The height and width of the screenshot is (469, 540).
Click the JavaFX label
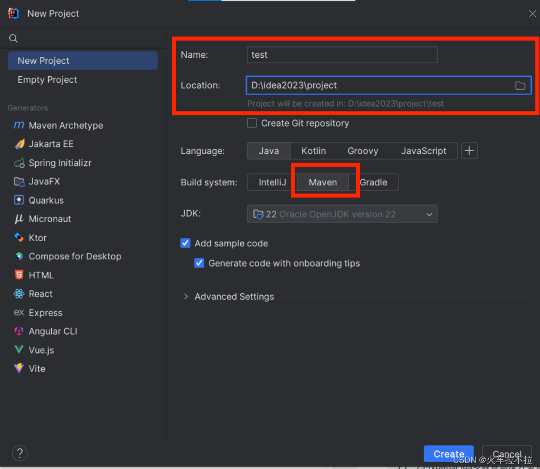(x=44, y=182)
